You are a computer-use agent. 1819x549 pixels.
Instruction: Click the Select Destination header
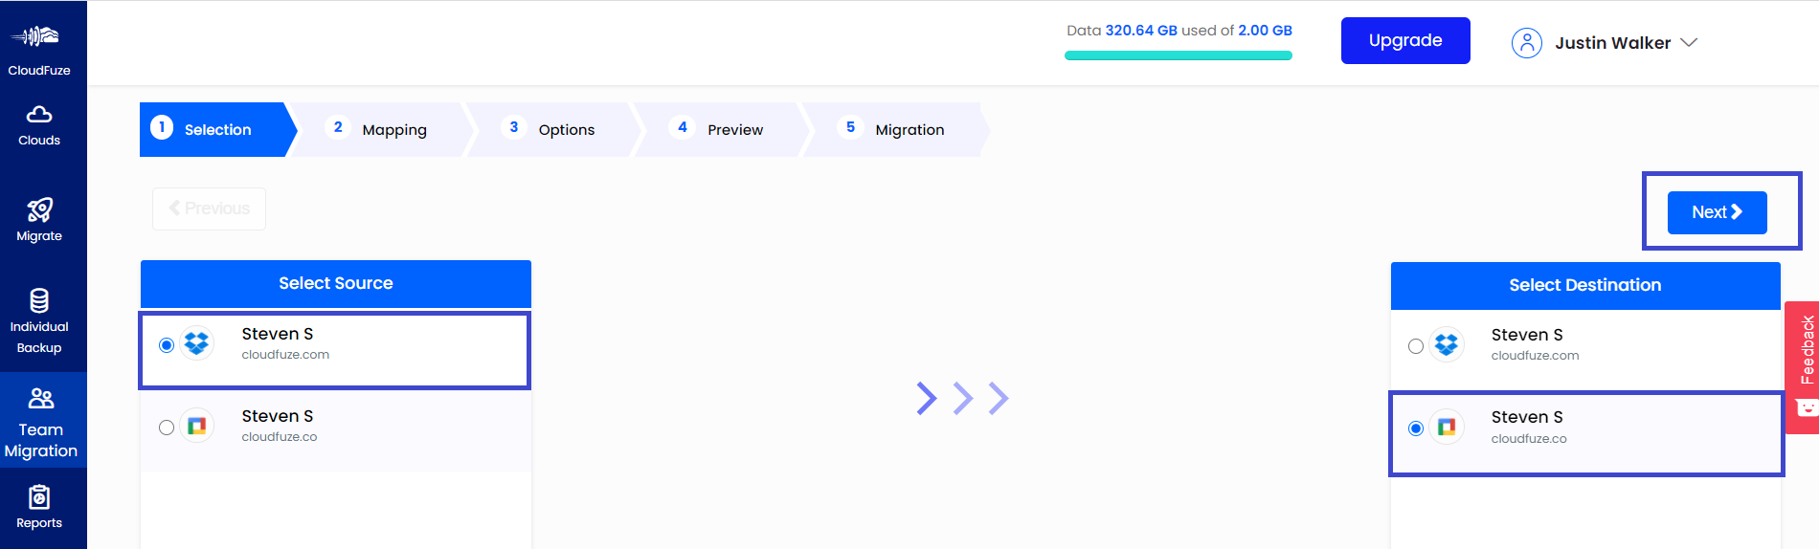[1585, 285]
